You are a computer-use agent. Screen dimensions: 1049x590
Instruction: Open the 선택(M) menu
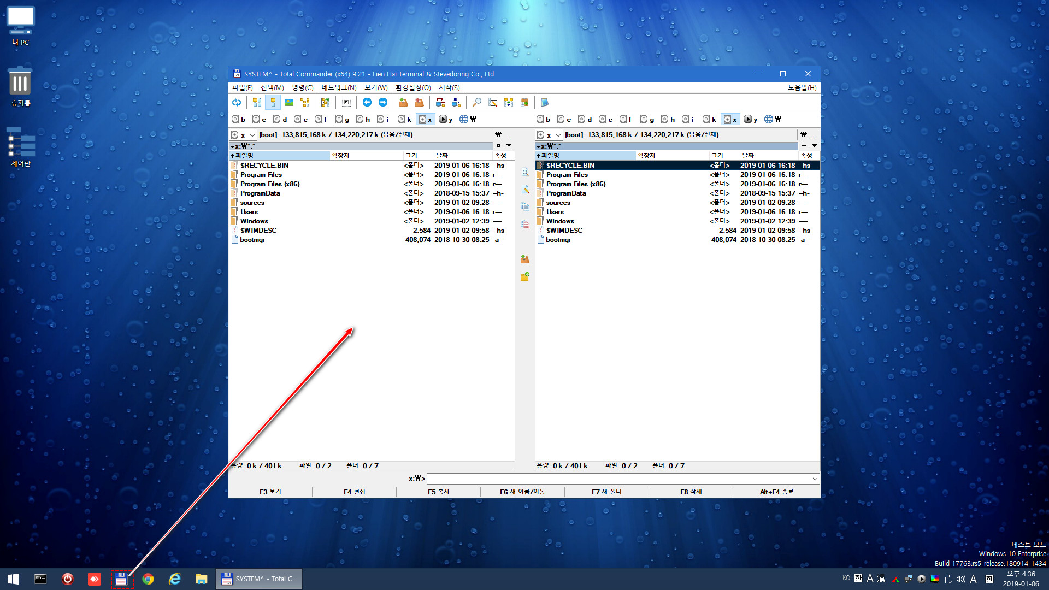[272, 88]
